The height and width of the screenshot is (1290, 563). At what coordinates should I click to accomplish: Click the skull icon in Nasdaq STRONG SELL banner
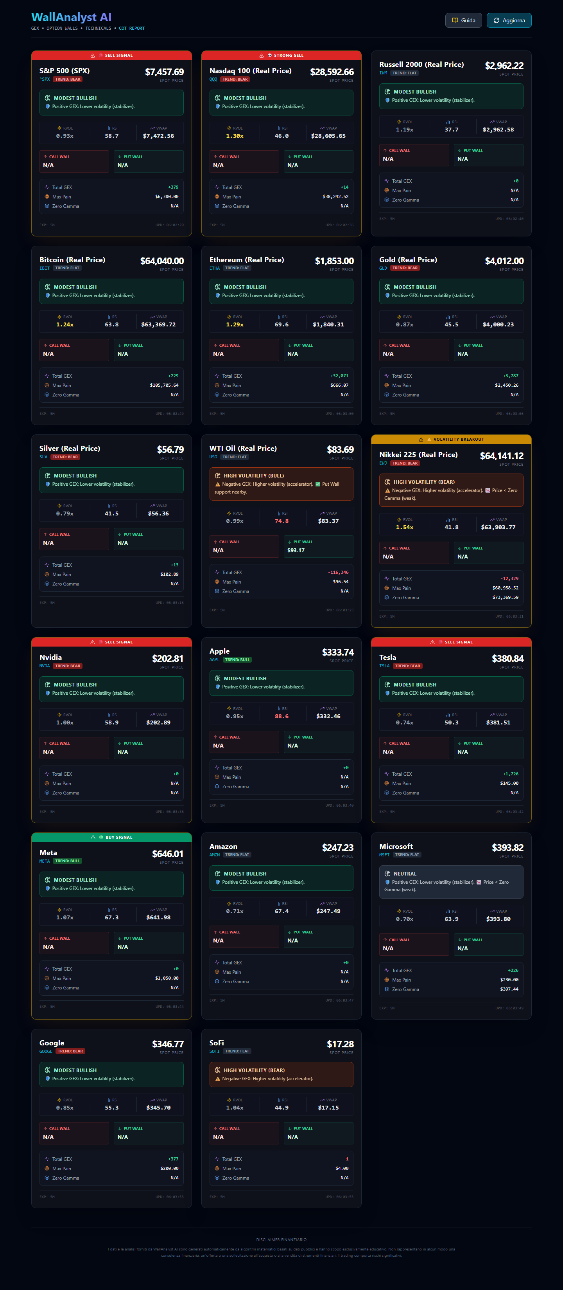[270, 56]
